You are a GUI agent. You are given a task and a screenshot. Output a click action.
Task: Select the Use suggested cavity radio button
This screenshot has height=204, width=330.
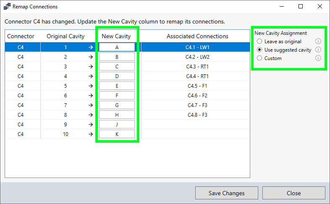coord(259,50)
